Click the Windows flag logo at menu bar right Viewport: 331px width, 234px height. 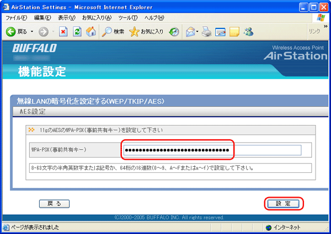click(321, 18)
